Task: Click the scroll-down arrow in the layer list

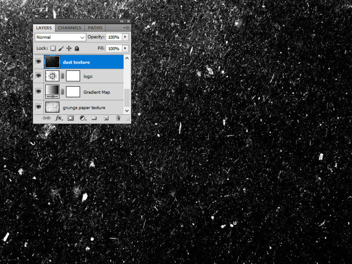Action: (x=127, y=111)
